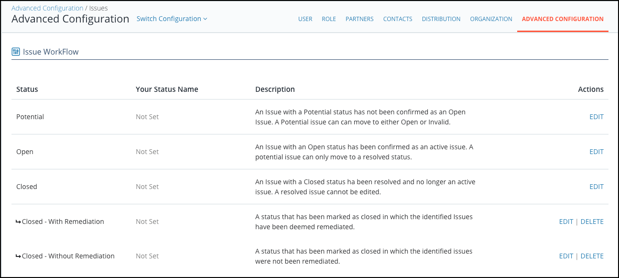Select the DISTRIBUTION tab
619x278 pixels.
[441, 19]
